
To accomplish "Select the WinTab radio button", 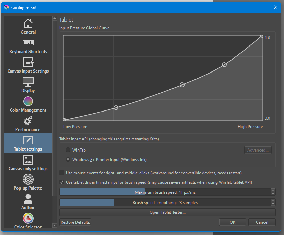I will click(x=68, y=150).
